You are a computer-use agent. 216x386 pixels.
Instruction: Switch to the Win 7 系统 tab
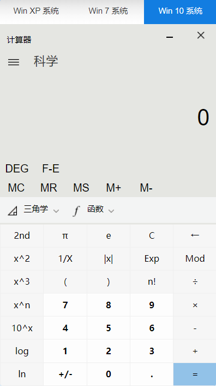point(108,11)
